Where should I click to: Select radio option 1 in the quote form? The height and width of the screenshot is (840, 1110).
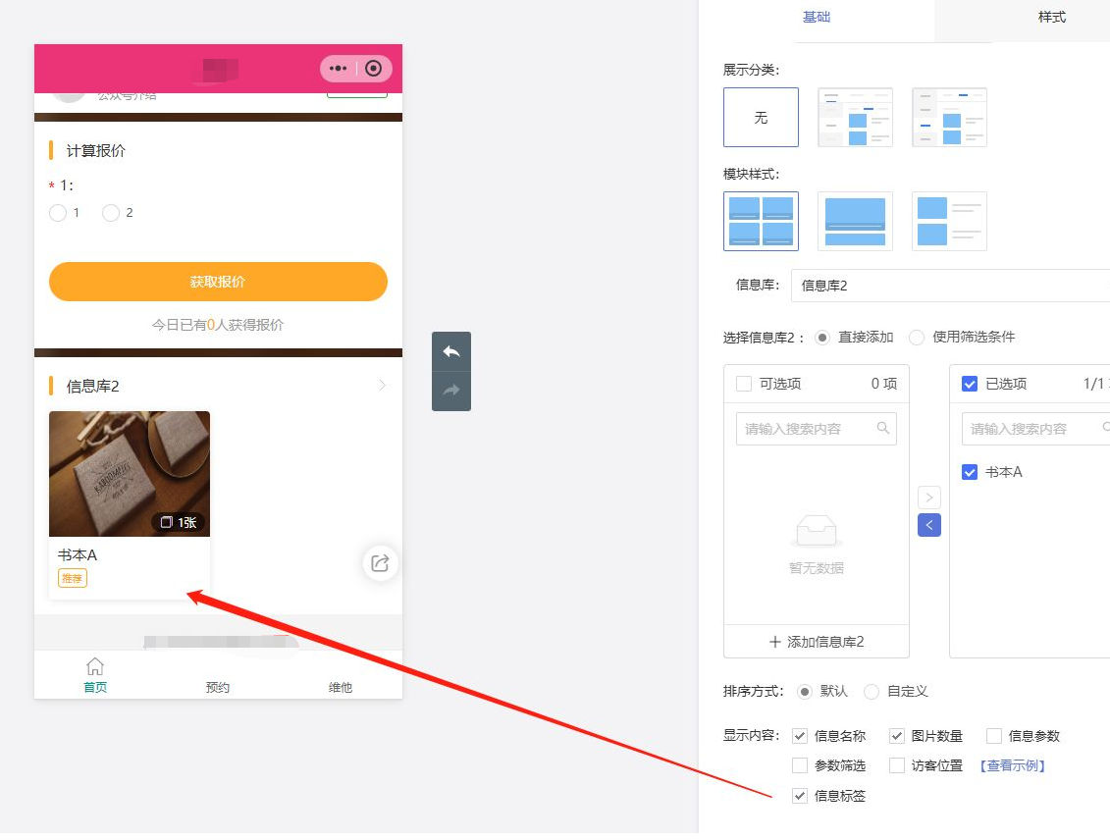coord(58,213)
